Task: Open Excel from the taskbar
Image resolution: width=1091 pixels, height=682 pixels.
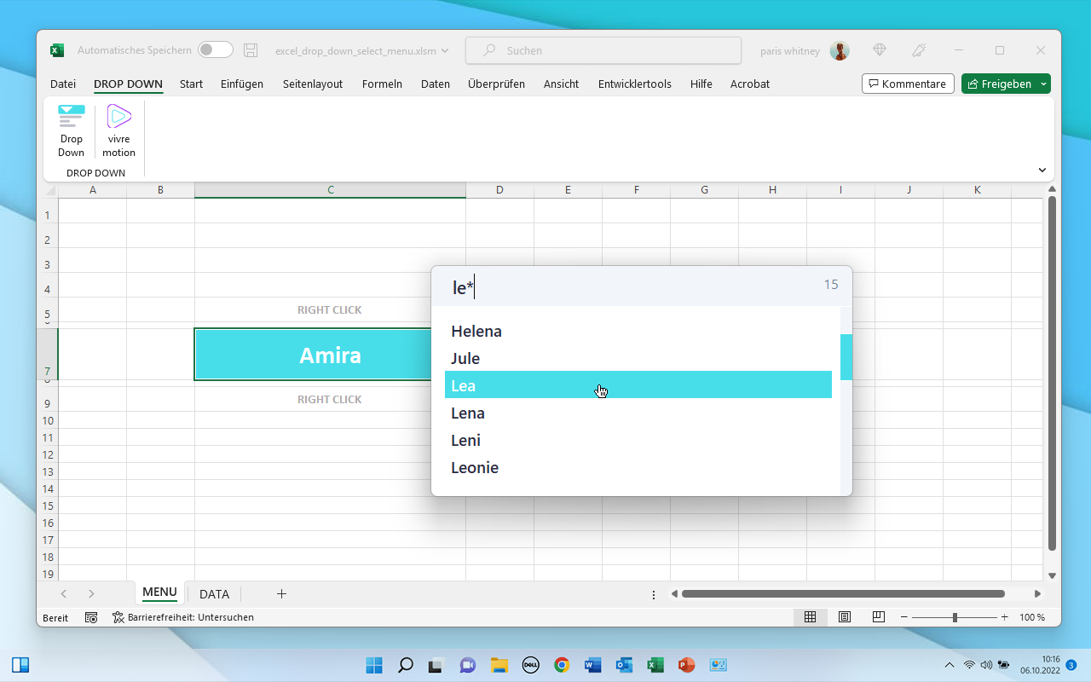Action: point(655,664)
